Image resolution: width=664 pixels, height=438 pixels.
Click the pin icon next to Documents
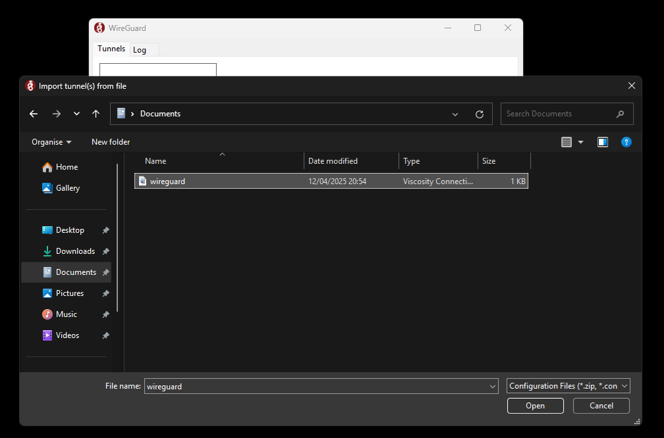pyautogui.click(x=105, y=273)
